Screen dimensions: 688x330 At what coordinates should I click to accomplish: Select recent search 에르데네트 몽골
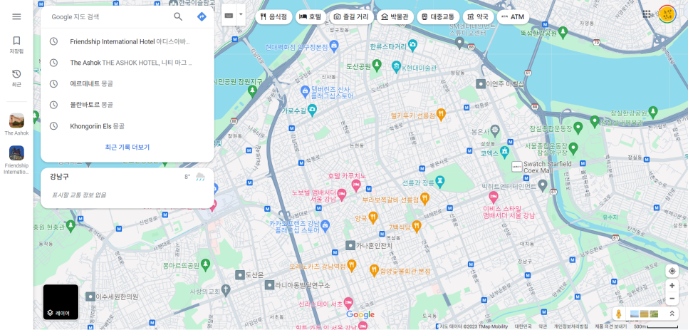coord(127,84)
